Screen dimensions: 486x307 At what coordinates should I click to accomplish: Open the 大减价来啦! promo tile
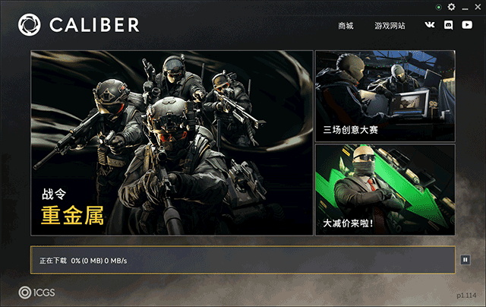coord(385,190)
